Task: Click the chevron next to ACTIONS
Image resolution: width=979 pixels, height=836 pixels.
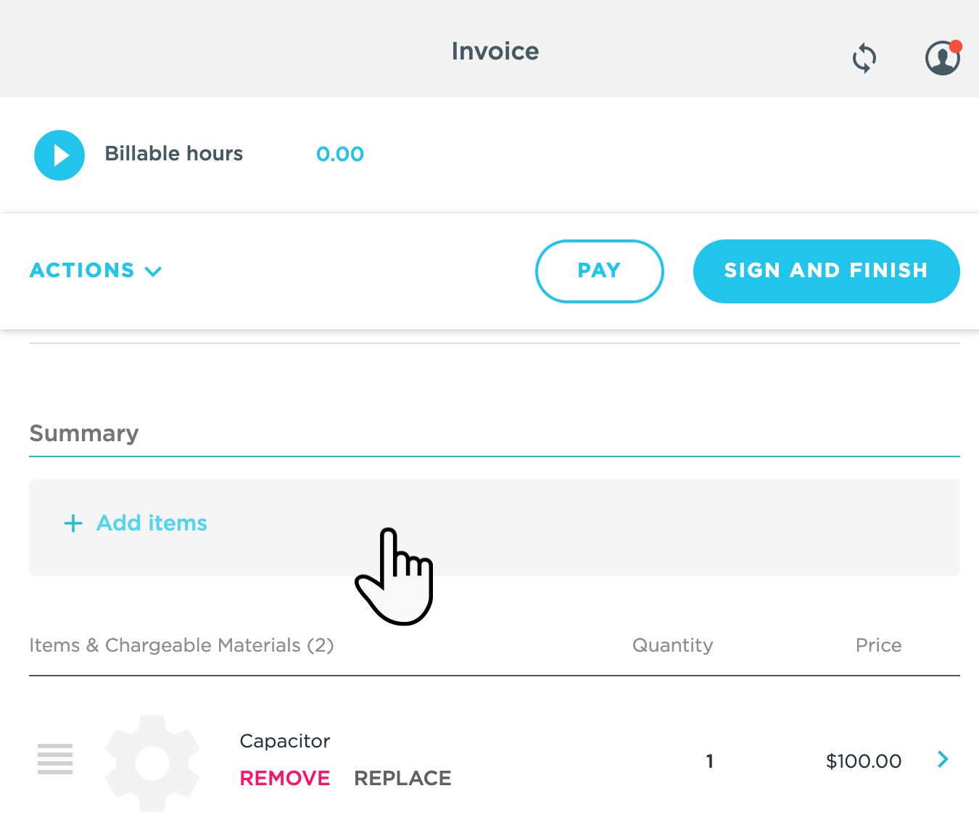Action: pyautogui.click(x=153, y=271)
